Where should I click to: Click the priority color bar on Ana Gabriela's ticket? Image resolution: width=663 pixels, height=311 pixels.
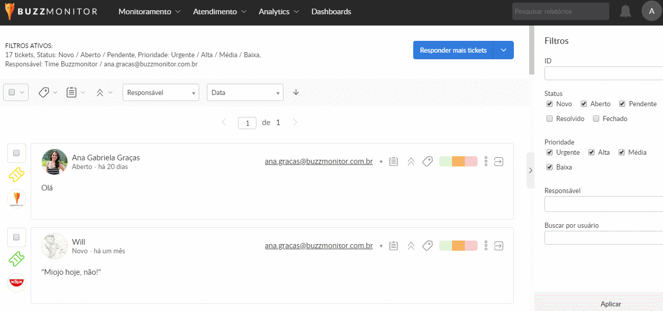(x=458, y=161)
